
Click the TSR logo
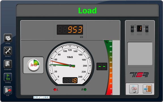(x=139, y=75)
